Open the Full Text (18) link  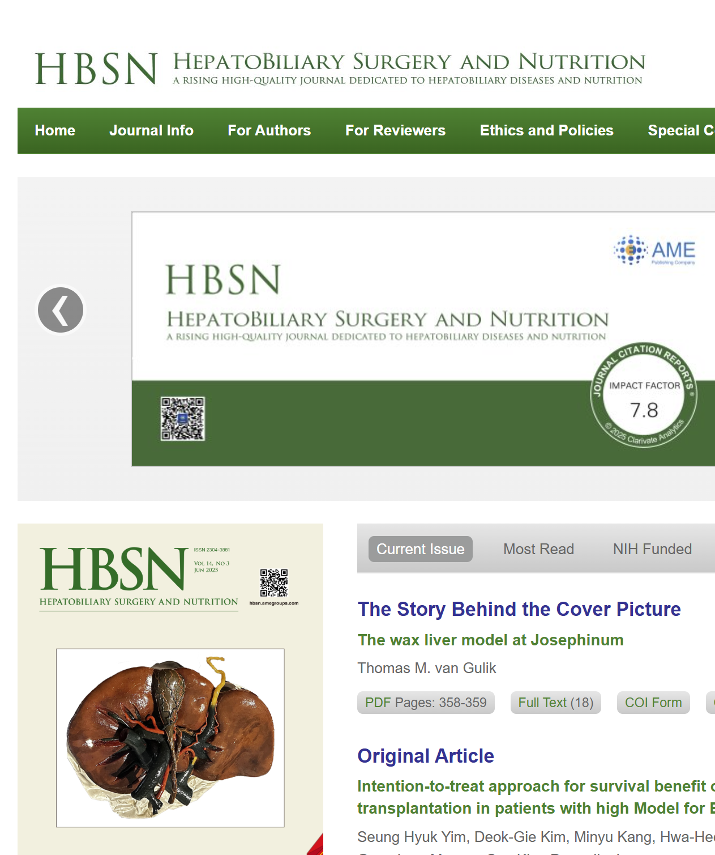pos(556,703)
